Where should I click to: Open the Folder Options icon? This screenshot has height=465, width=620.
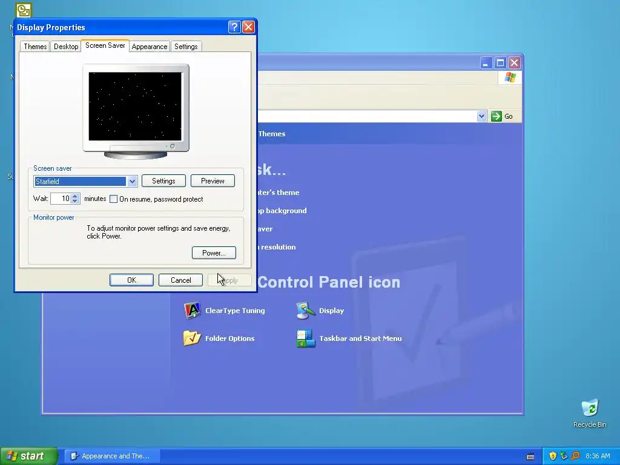(x=192, y=338)
